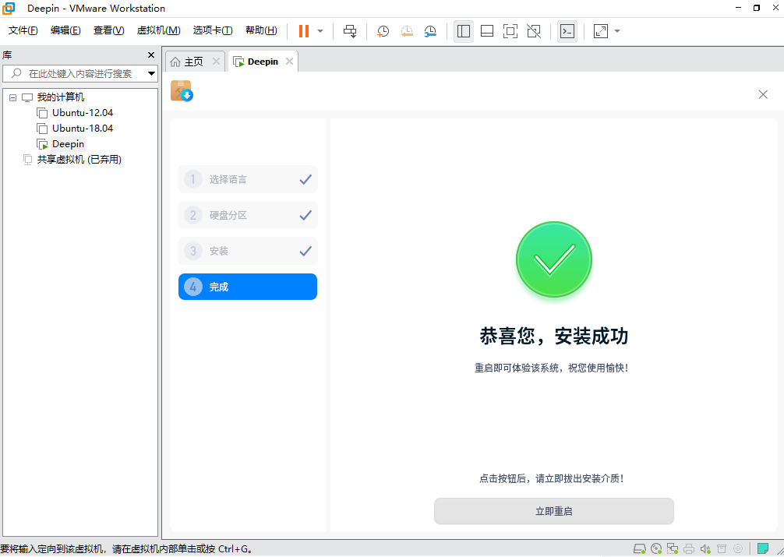The width and height of the screenshot is (784, 557).
Task: Click the USB controller box status icon
Action: [722, 549]
